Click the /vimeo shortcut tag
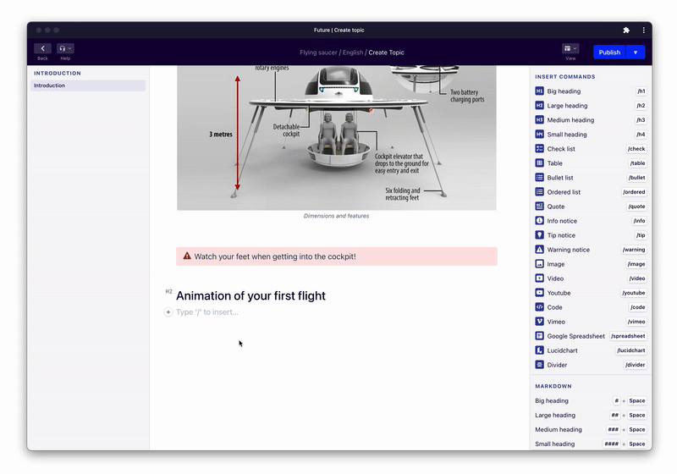This screenshot has height=474, width=677. 636,322
